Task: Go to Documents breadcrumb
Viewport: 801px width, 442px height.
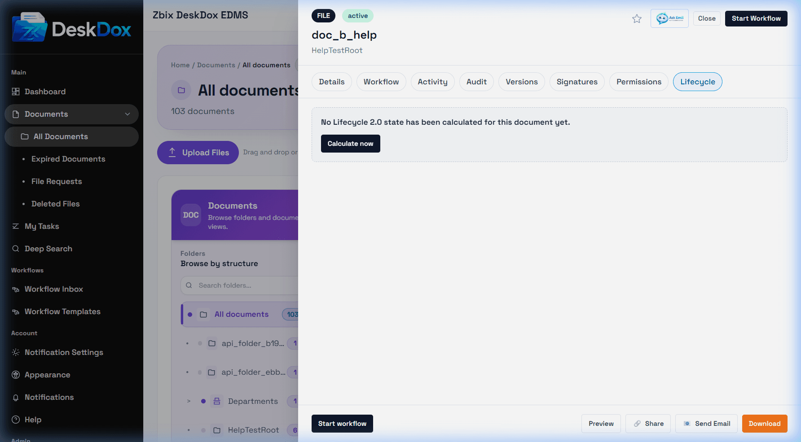Action: [216, 65]
